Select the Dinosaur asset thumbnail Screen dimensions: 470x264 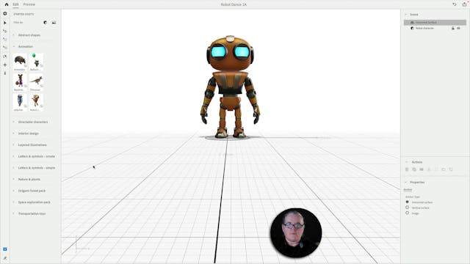point(36,82)
